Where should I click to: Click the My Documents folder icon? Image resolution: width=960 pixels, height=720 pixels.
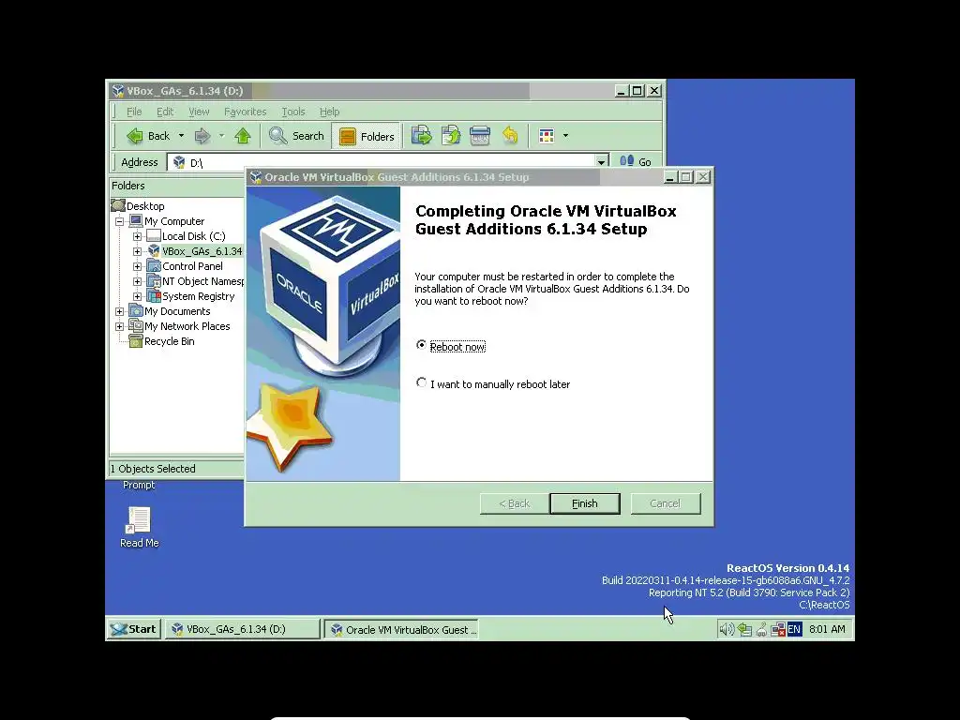click(136, 311)
